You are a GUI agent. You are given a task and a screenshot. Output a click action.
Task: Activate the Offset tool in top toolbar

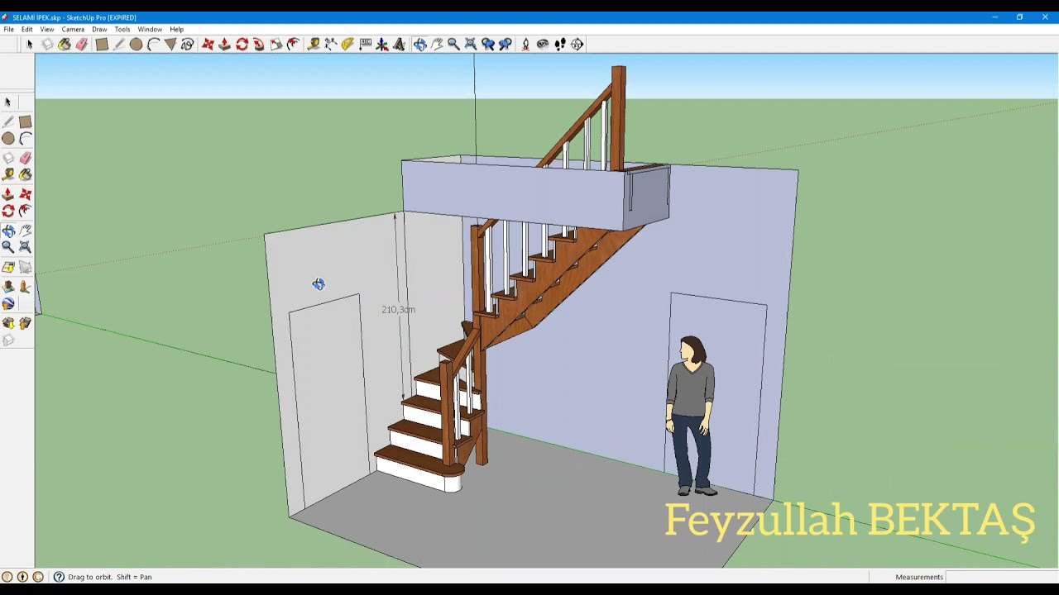(293, 44)
